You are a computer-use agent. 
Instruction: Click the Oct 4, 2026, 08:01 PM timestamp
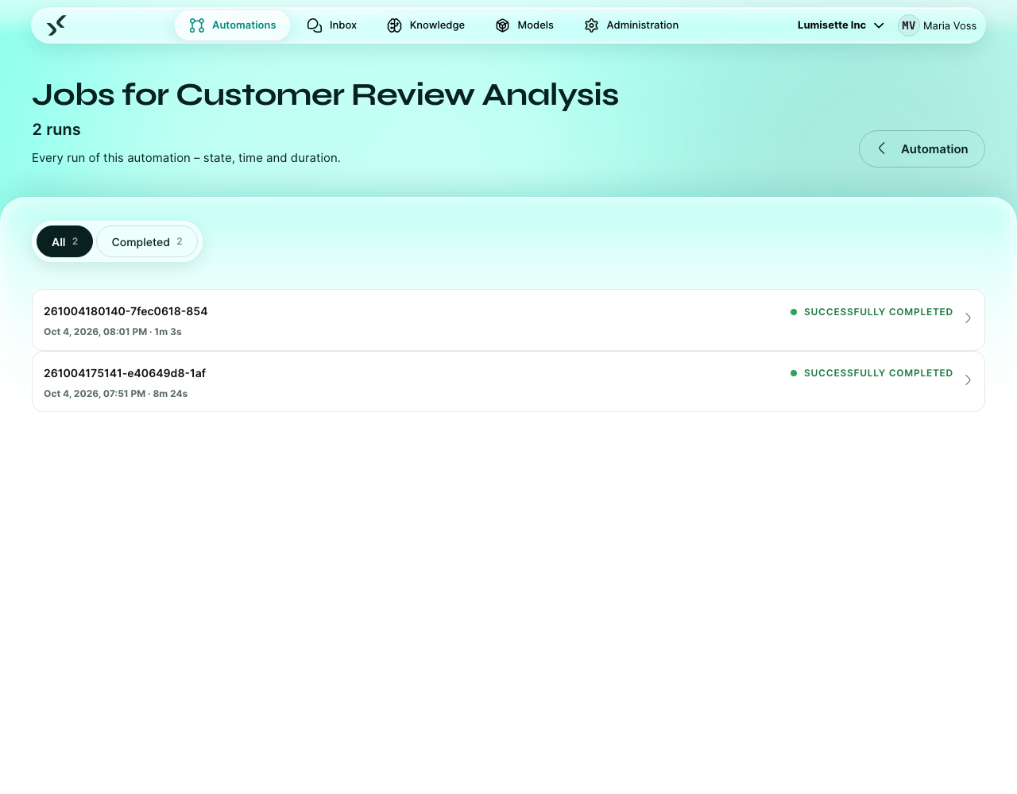(95, 332)
